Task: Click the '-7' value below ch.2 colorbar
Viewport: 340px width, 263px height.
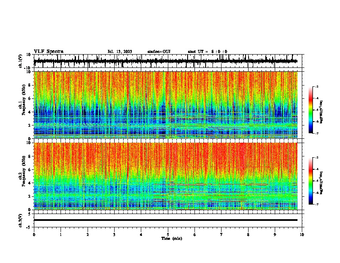Action: click(316, 204)
